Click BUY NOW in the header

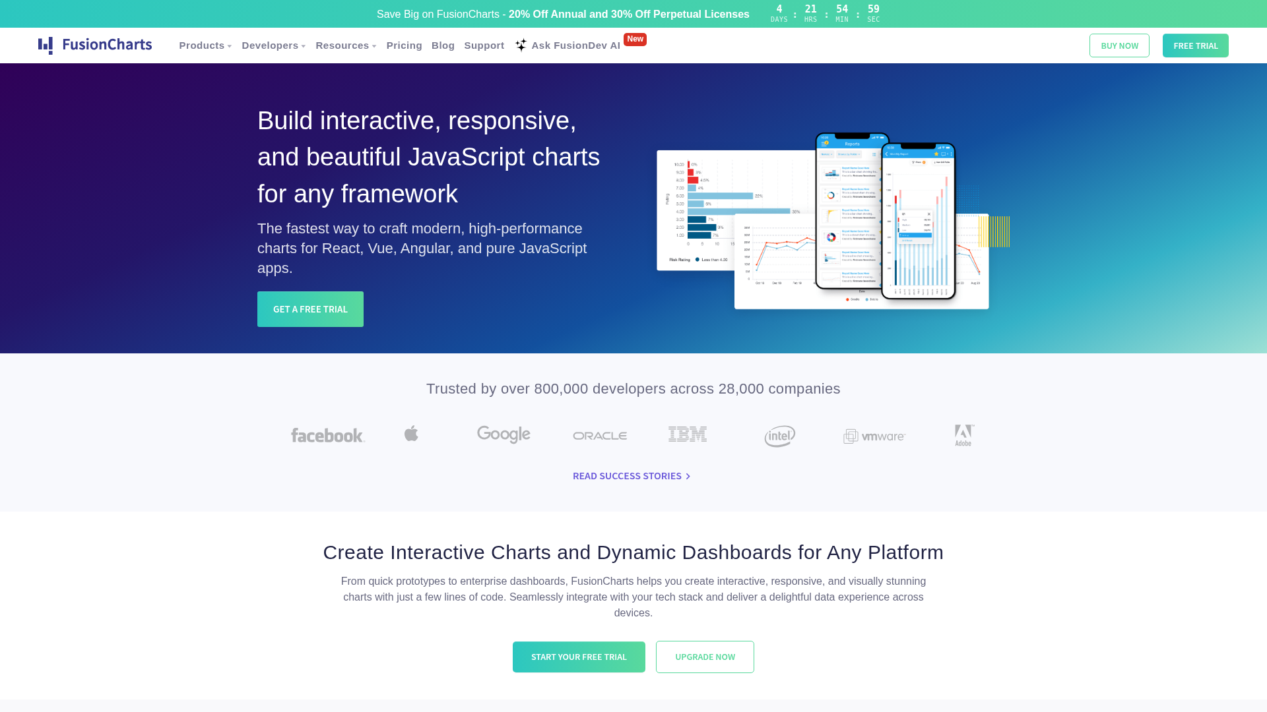[x=1119, y=45]
